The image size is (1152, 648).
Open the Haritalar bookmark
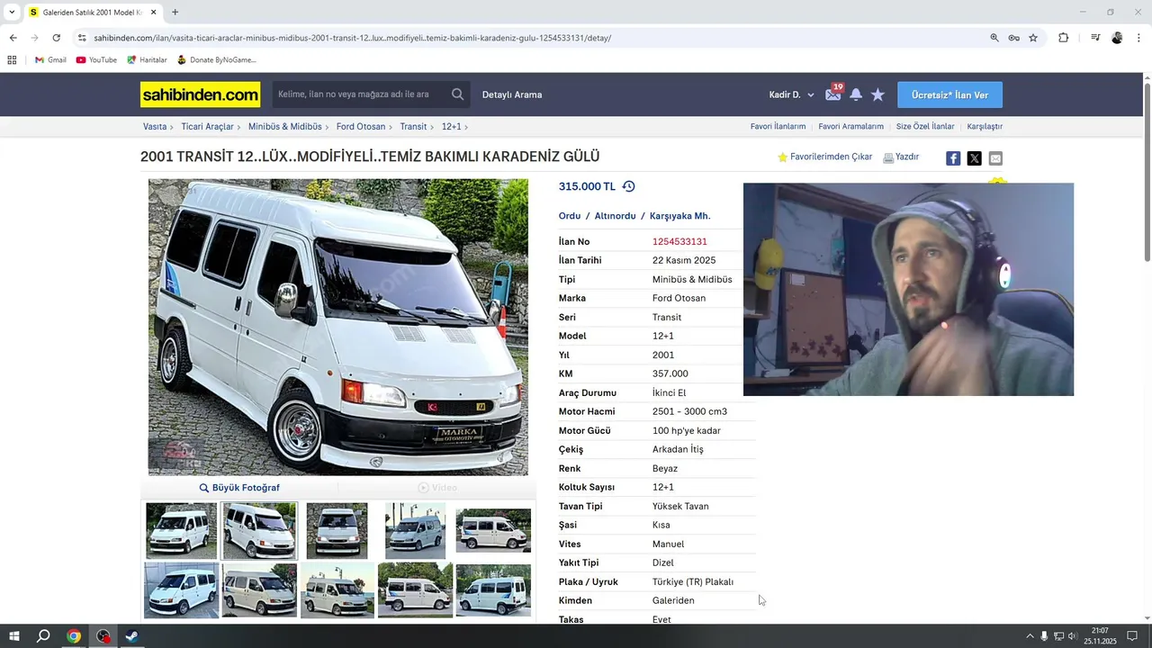click(x=147, y=60)
